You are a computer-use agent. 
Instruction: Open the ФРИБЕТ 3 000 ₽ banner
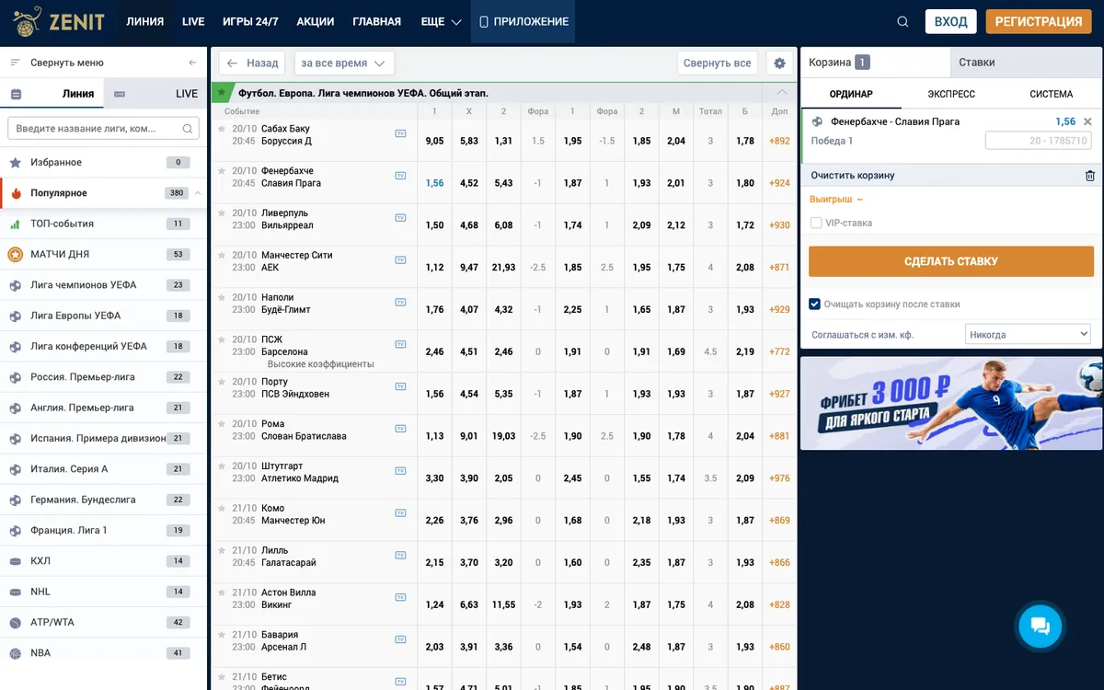pos(951,404)
